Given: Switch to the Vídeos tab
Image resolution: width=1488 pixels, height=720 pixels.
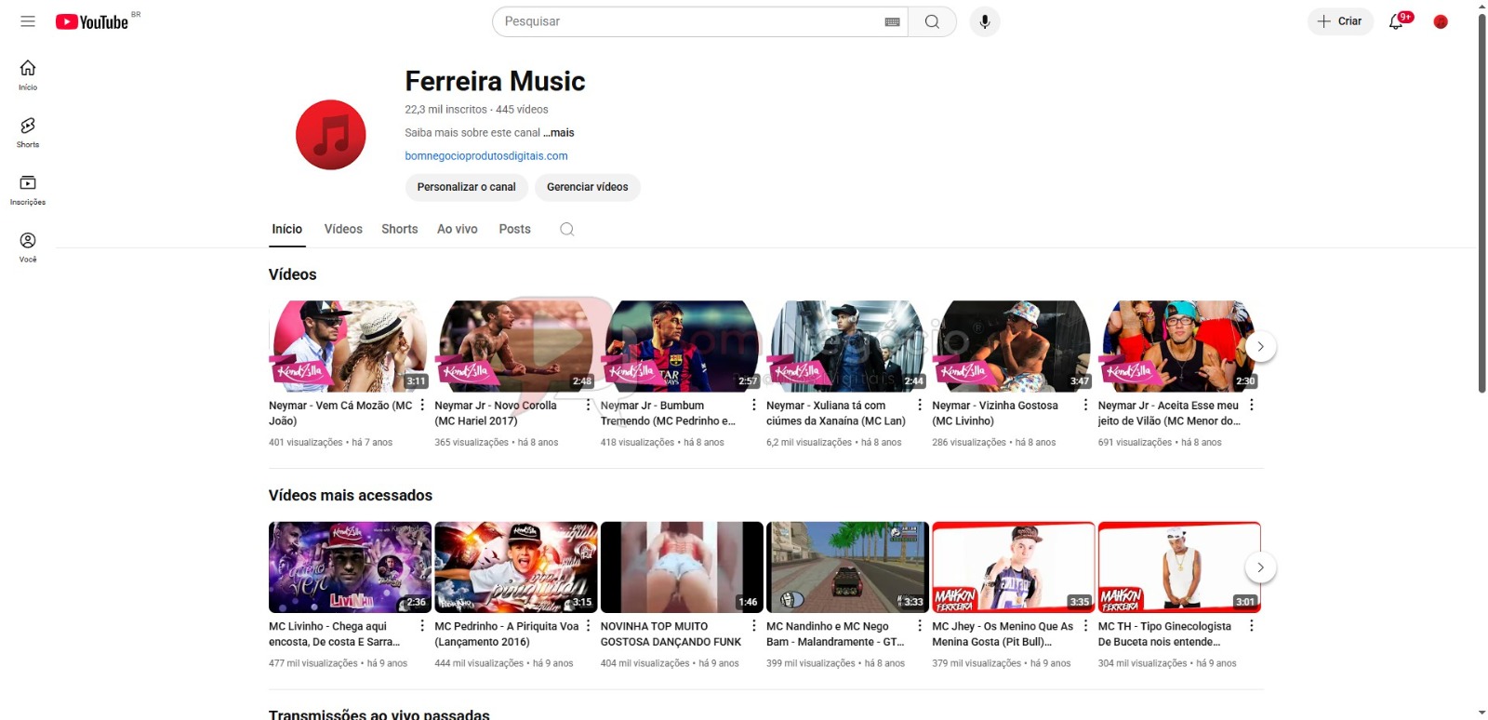Looking at the screenshot, I should (343, 229).
